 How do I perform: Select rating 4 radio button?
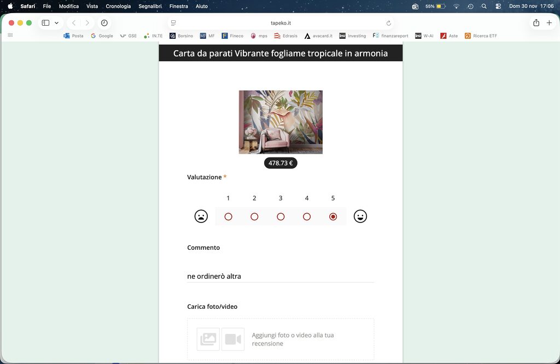pos(307,216)
